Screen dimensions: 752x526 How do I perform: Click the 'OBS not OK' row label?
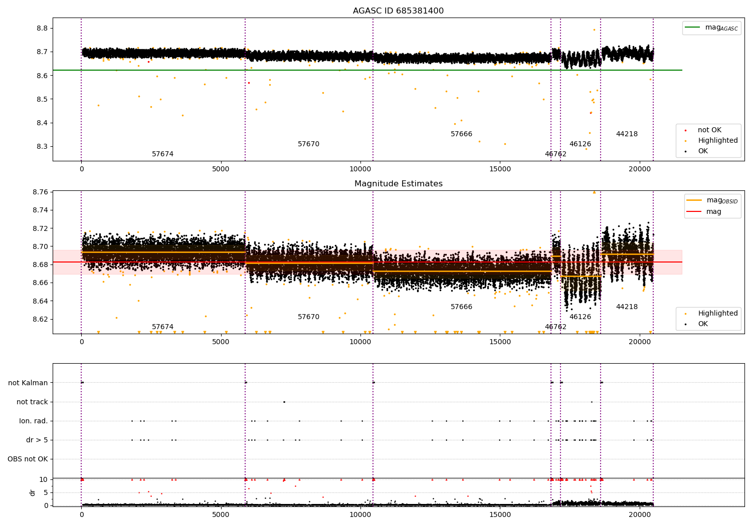(x=28, y=459)
